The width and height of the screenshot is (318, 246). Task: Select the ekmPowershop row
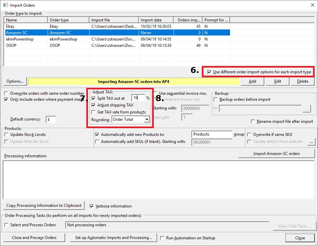(117, 39)
